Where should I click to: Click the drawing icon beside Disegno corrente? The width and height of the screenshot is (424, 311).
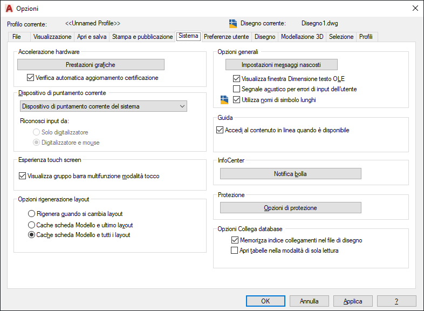click(233, 23)
